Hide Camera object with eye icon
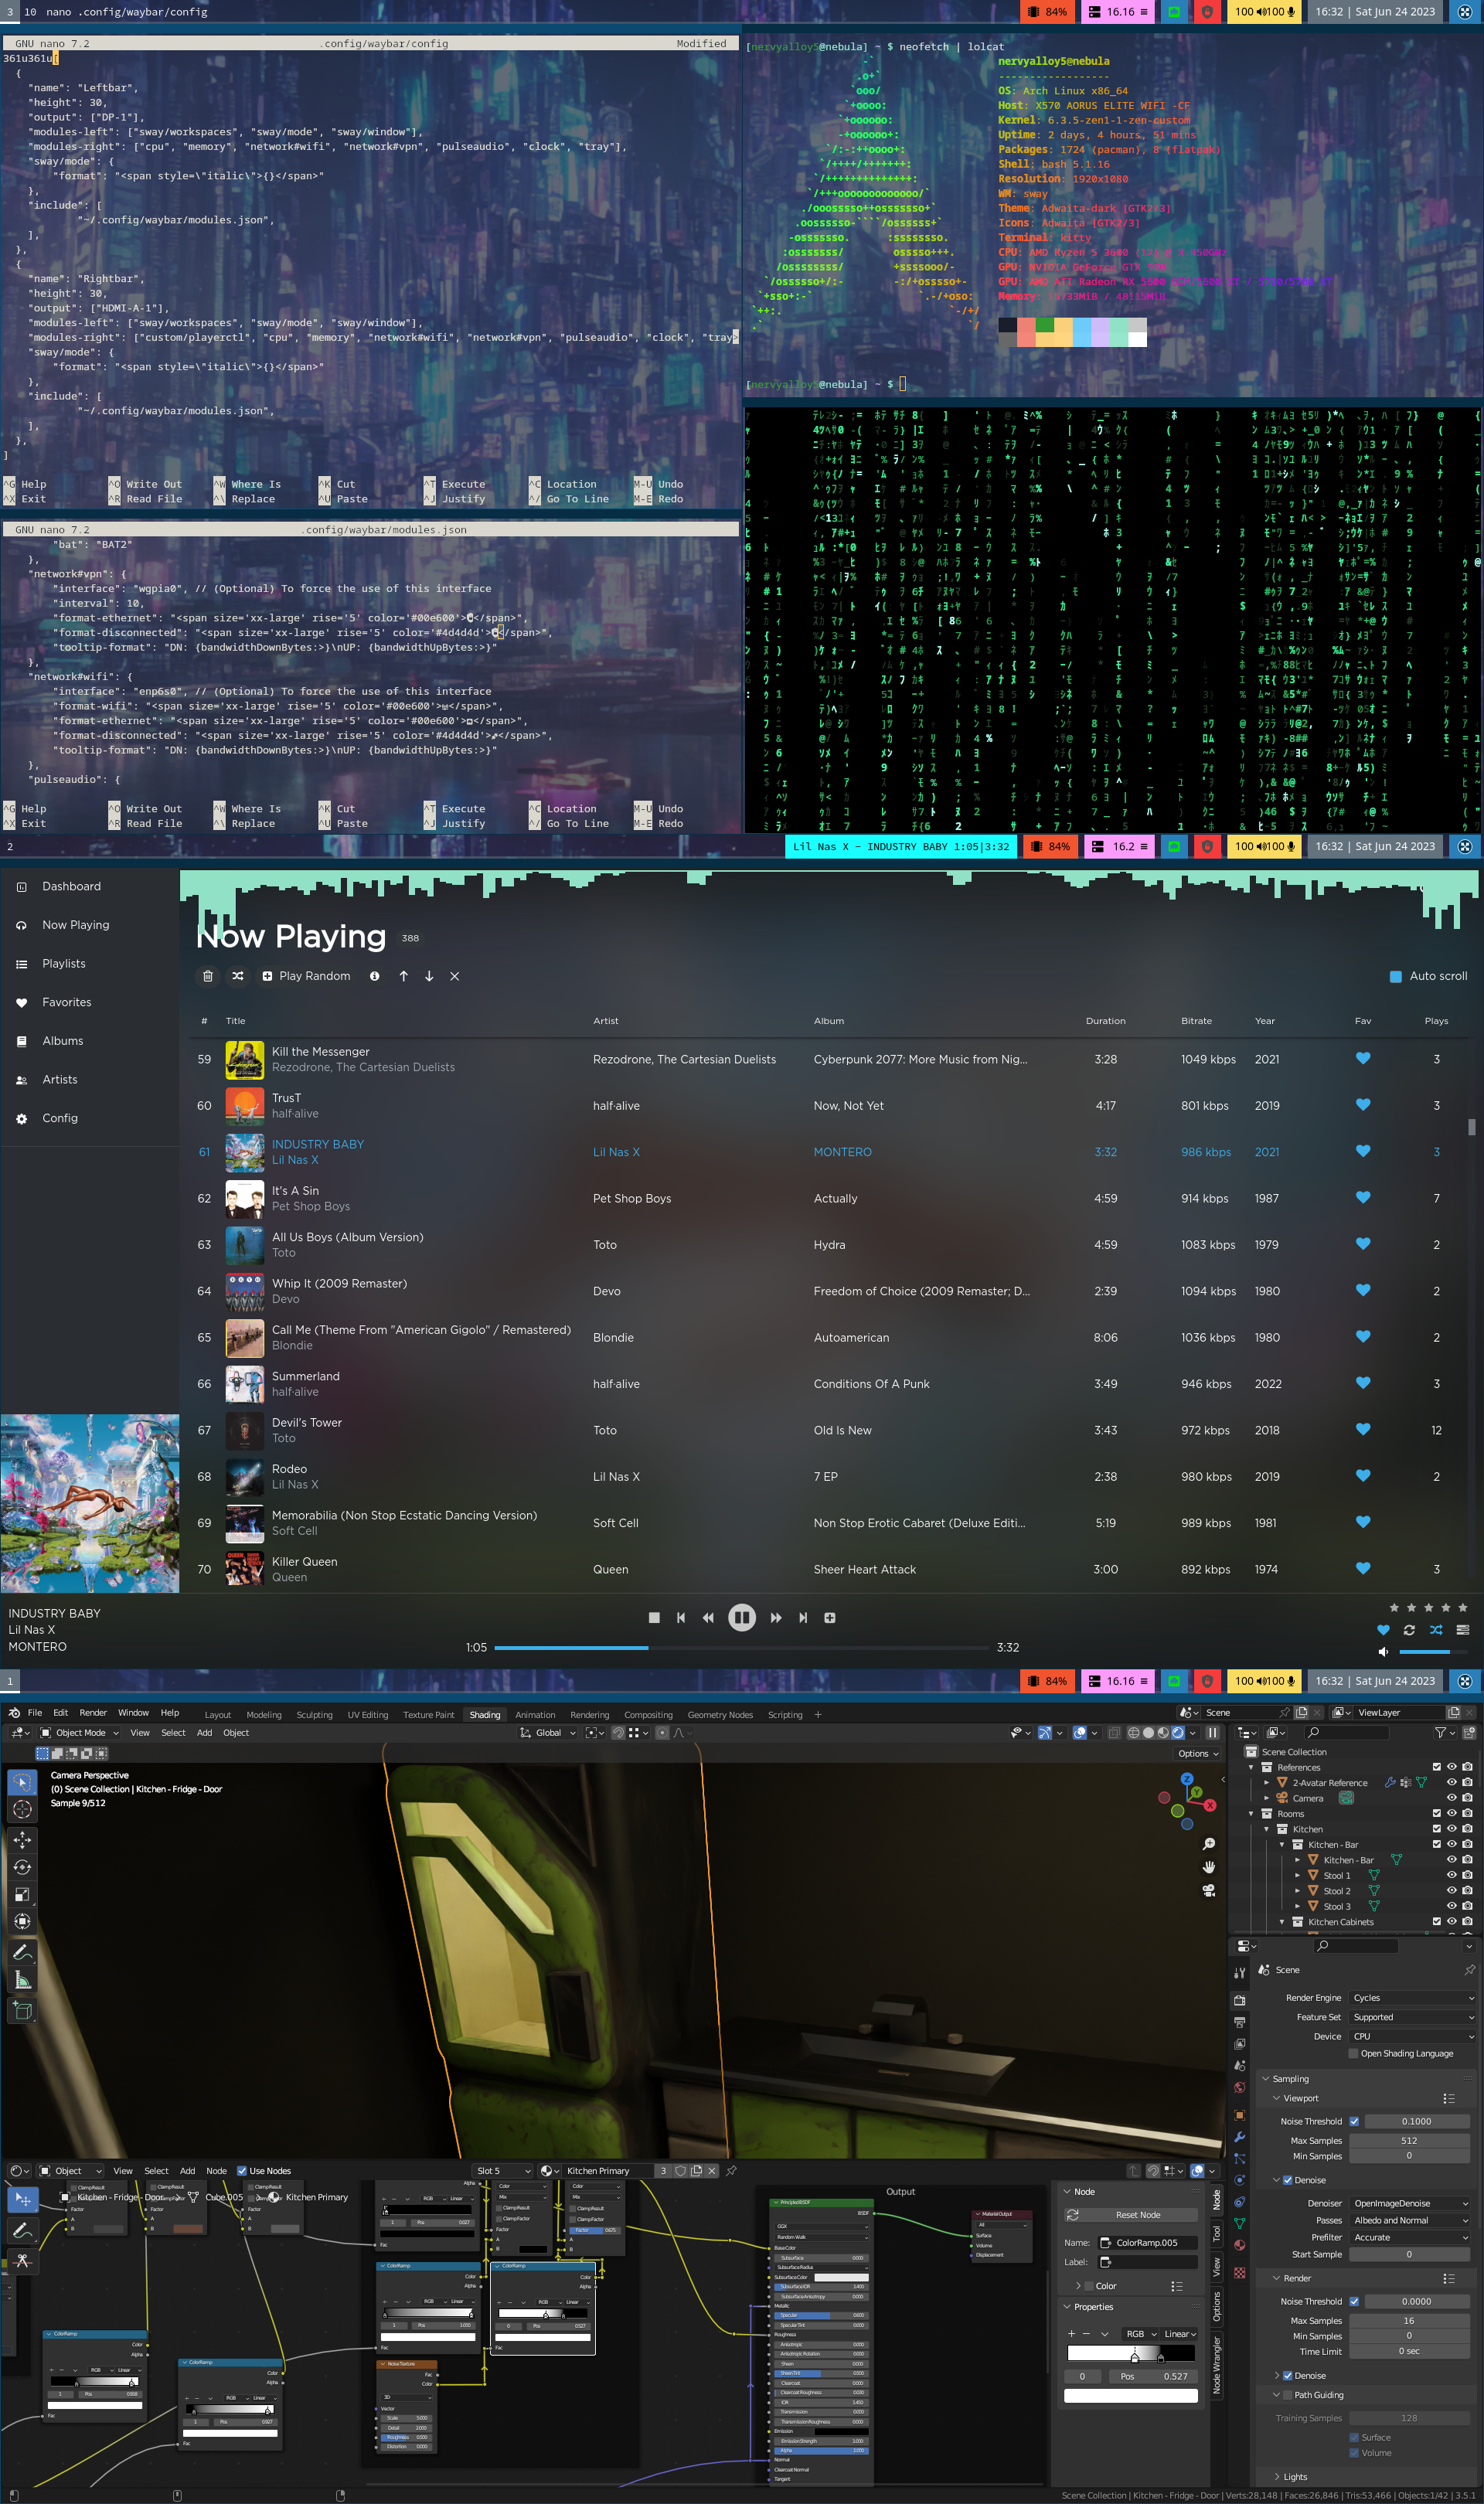The height and width of the screenshot is (2504, 1484). tap(1451, 1798)
